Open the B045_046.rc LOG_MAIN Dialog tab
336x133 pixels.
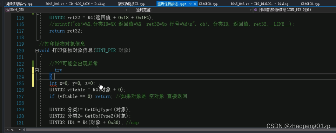tap(75, 4)
